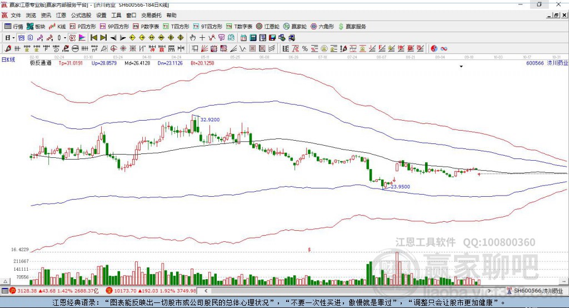This screenshot has height=308, width=569.
Task: Click the 600566 济川药业 stock label
Action: [547, 63]
